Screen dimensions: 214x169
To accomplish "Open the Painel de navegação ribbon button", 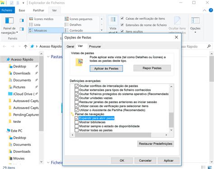I will (9, 26).
